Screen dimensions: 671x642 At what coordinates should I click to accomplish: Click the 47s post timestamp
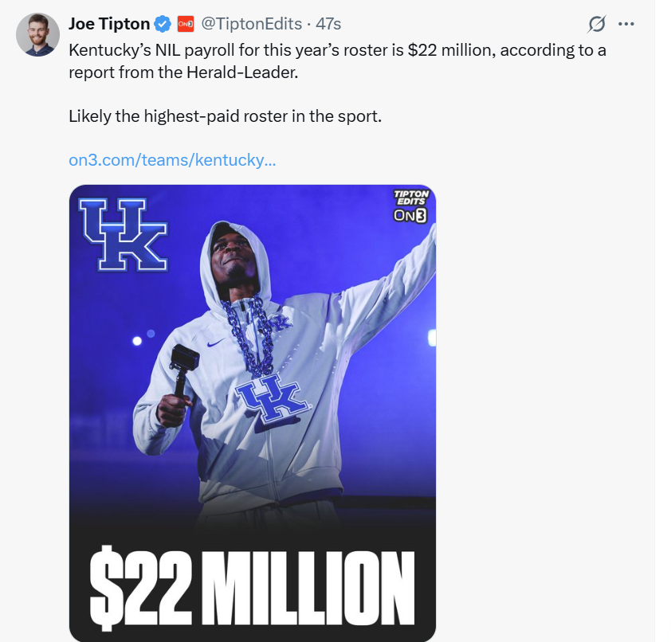pos(328,25)
